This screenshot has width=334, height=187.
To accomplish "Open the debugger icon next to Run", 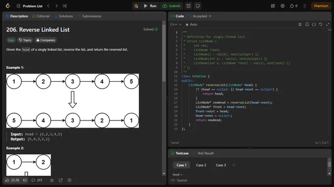I will click(x=136, y=6).
